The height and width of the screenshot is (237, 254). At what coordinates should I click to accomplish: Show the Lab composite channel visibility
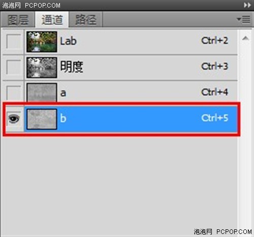click(14, 41)
